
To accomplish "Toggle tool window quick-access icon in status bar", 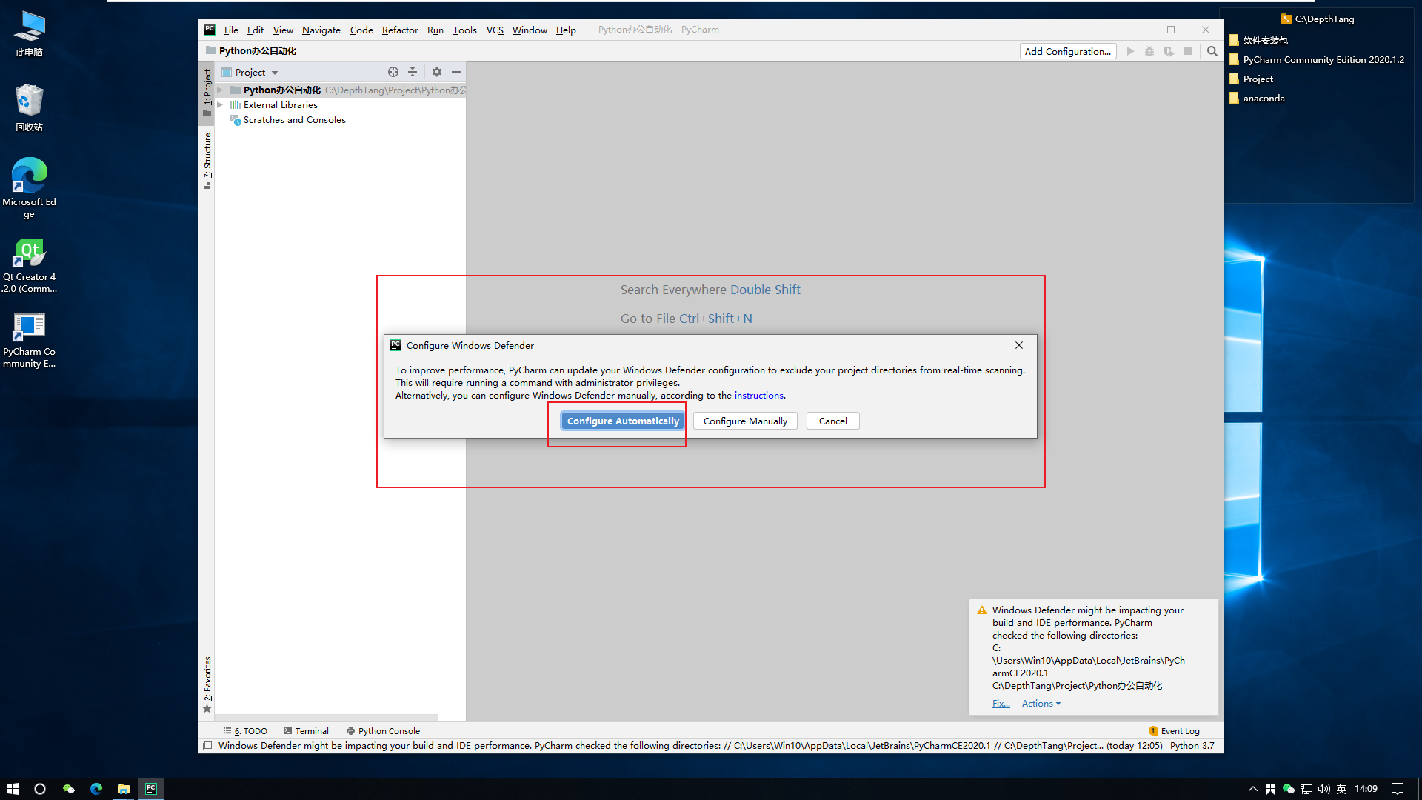I will pyautogui.click(x=207, y=746).
